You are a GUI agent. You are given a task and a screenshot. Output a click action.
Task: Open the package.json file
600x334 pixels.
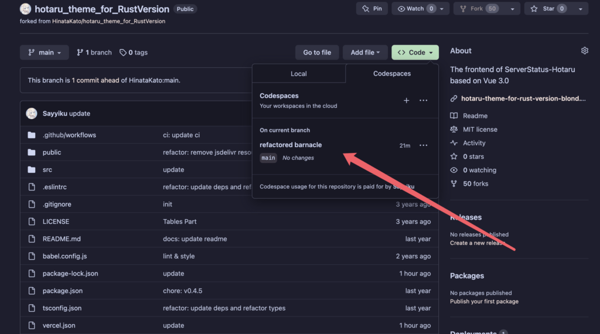[62, 291]
